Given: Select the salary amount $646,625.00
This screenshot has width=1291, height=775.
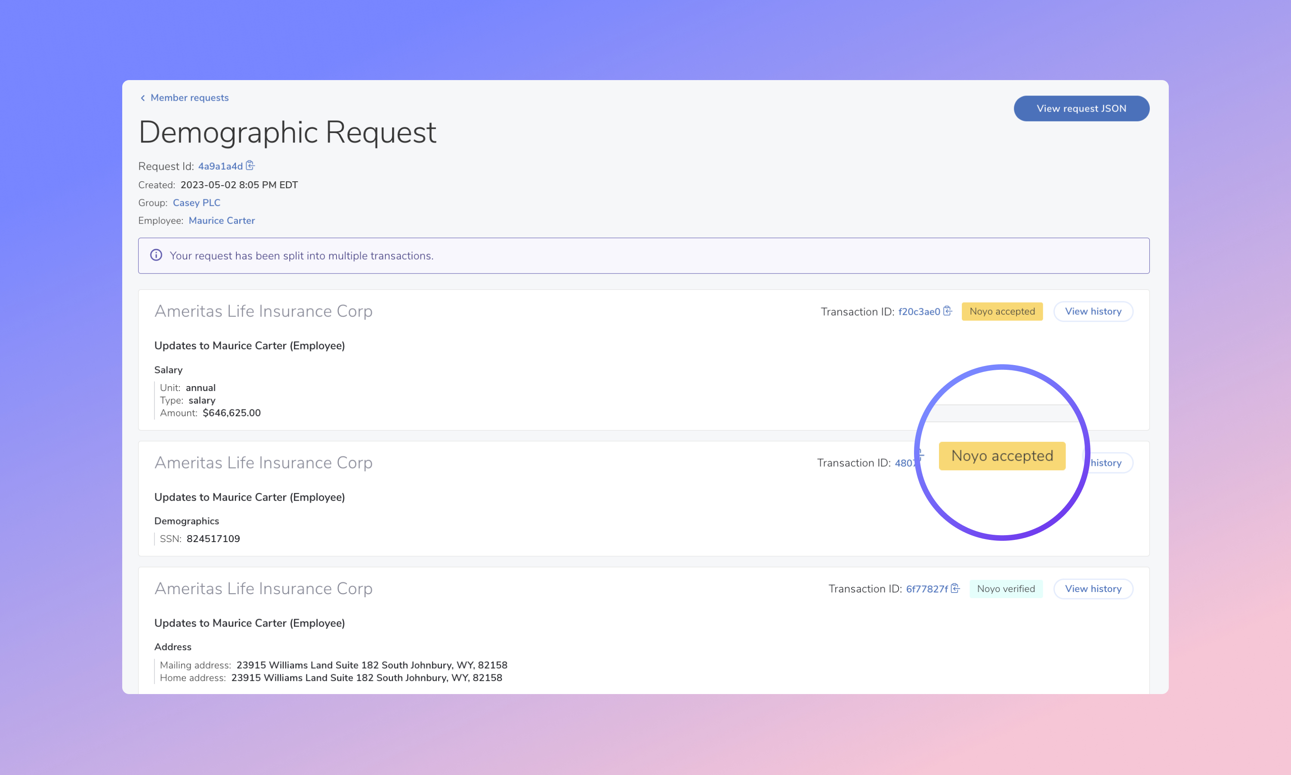Looking at the screenshot, I should click(232, 412).
